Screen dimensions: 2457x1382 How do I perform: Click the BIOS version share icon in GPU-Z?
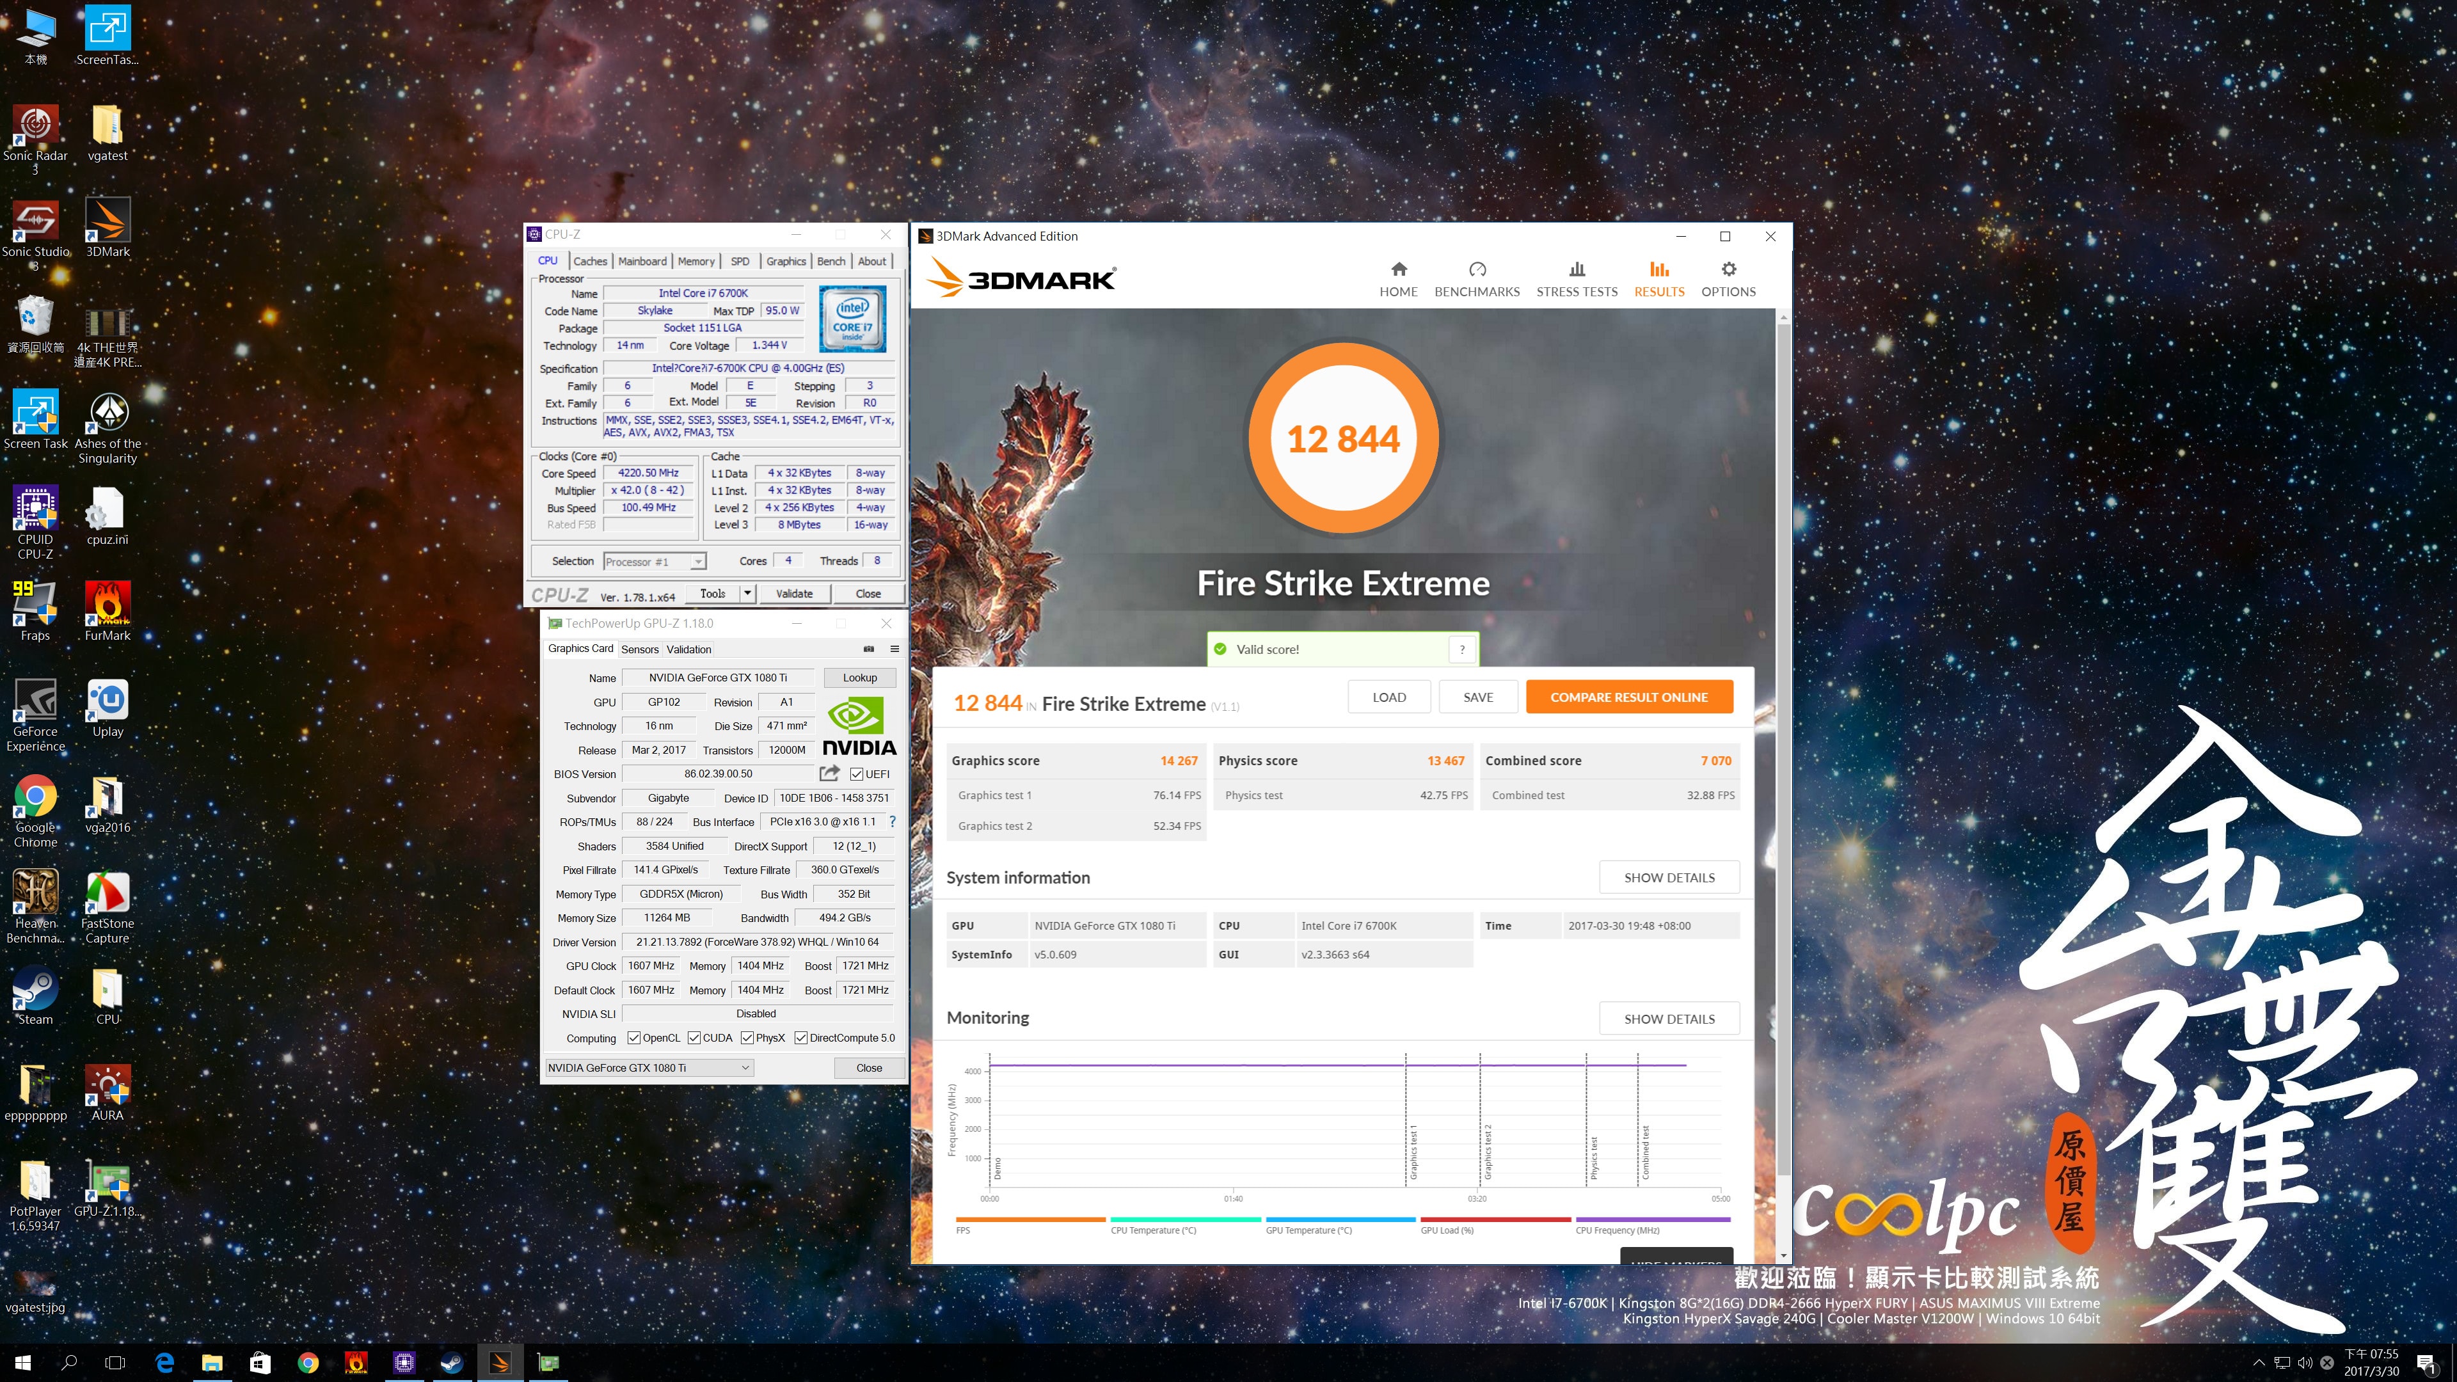click(x=829, y=774)
